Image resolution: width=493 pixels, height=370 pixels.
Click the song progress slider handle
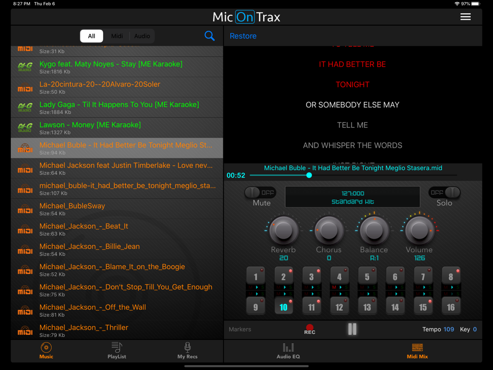pyautogui.click(x=309, y=175)
